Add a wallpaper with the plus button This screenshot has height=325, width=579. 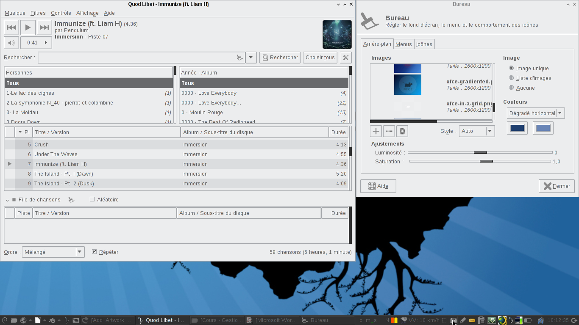(376, 131)
